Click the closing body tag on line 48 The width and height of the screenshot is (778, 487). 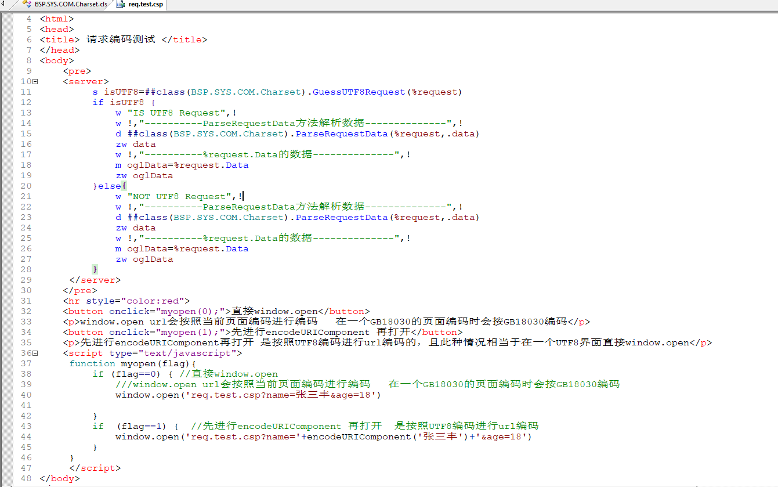(x=59, y=479)
